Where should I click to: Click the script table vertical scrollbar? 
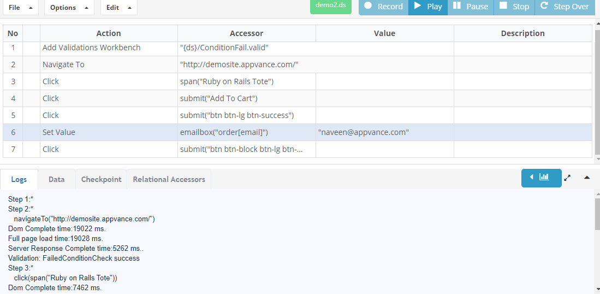[598, 91]
